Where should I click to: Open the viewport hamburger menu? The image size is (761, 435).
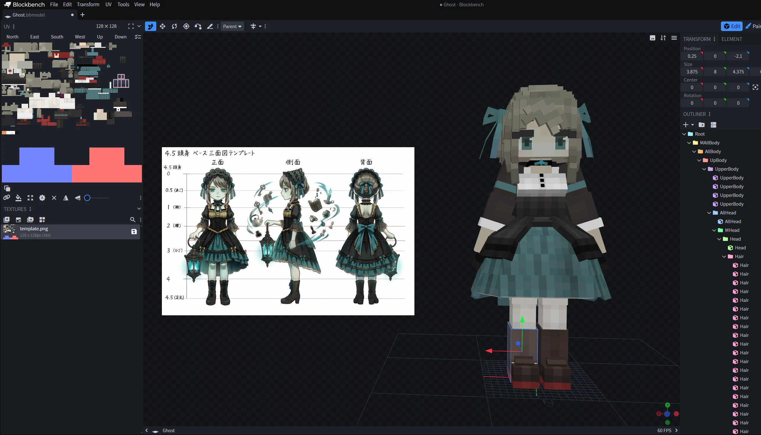click(674, 38)
